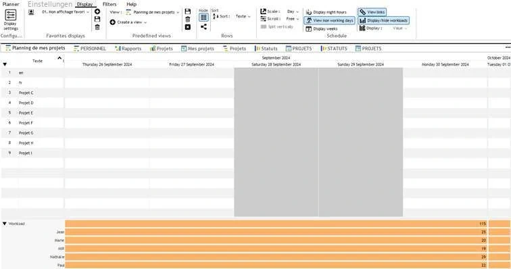The height and width of the screenshot is (269, 511).
Task: Open the Scroll 'Free' dropdown
Action: tap(293, 19)
